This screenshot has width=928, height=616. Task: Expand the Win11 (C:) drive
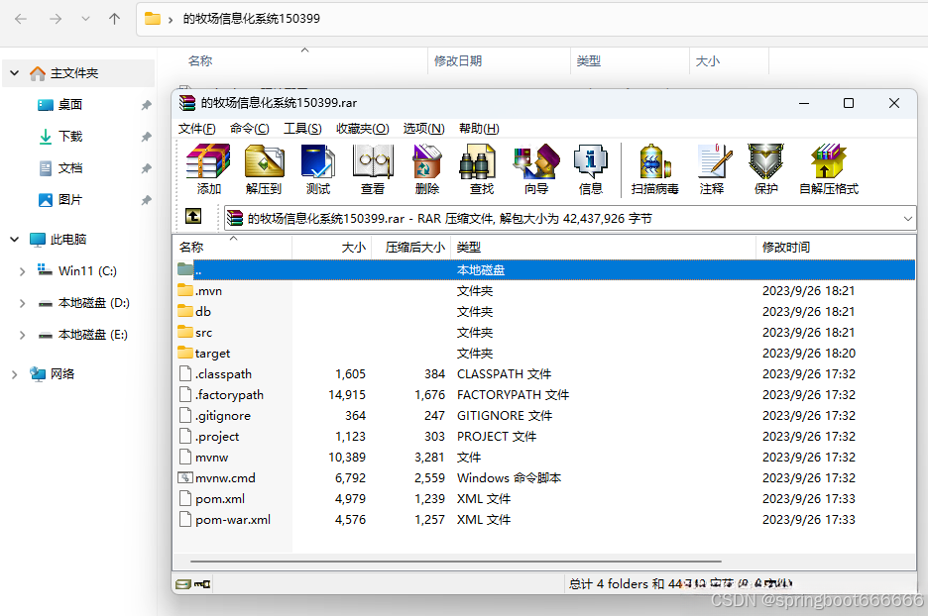point(23,271)
